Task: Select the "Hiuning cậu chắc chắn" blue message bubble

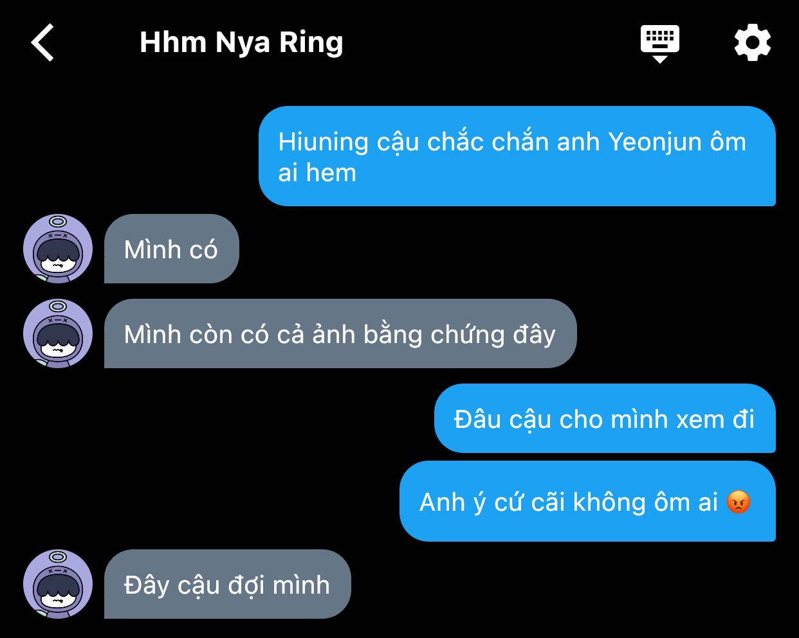Action: 517,156
